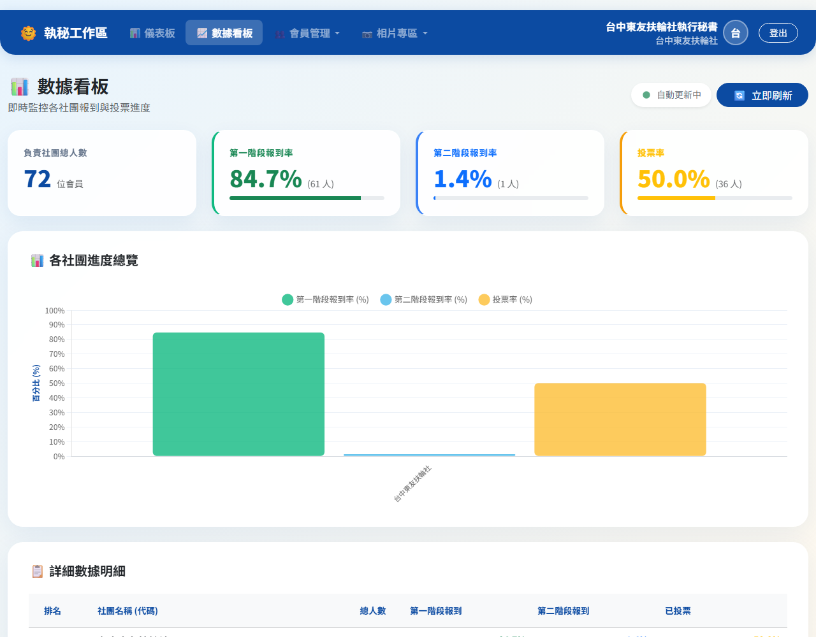816x637 pixels.
Task: Click the 相片專區 camera icon
Action: tap(367, 34)
